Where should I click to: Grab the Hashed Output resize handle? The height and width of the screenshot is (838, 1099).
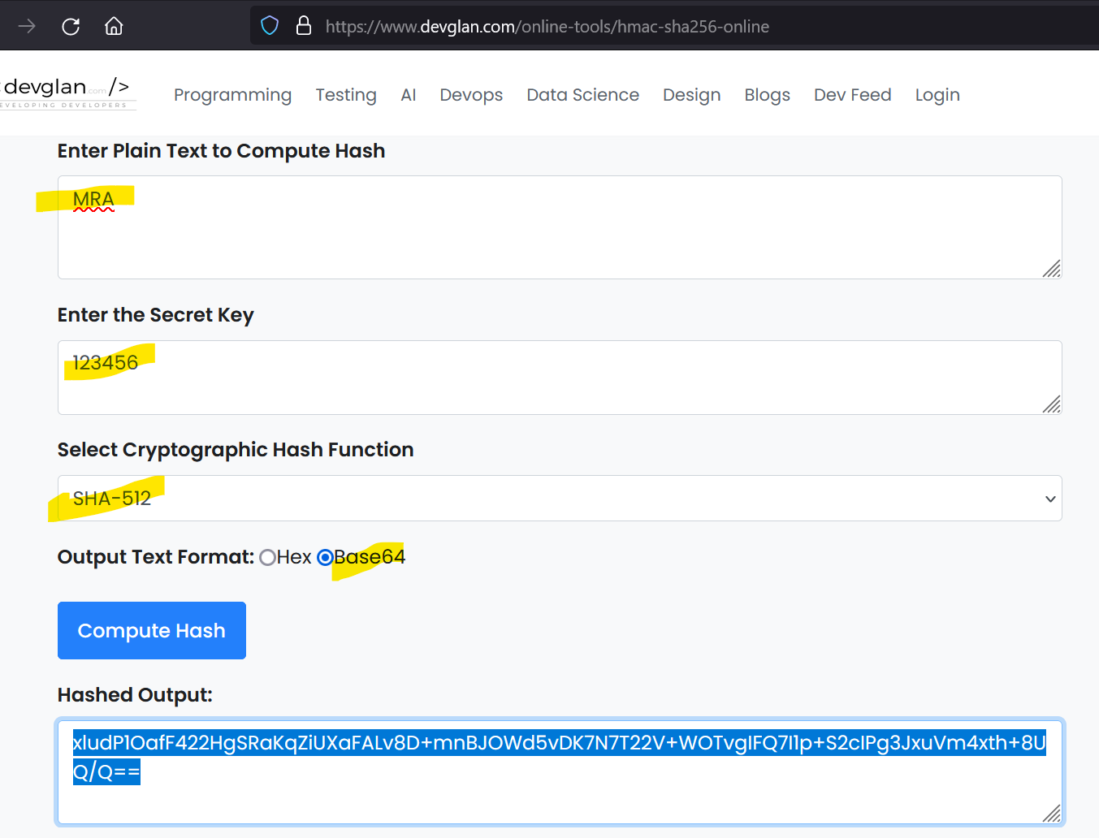coord(1052,814)
